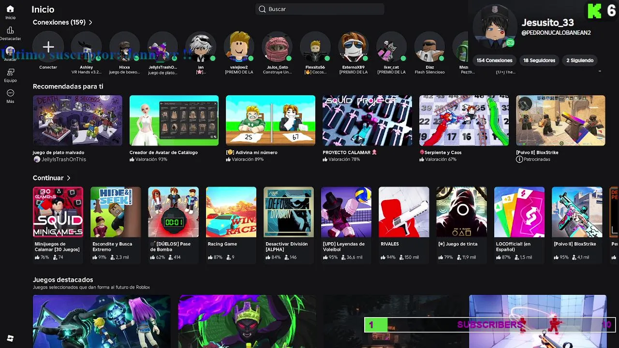
Task: Open the Inicio home sidebar icon
Action: [10, 9]
